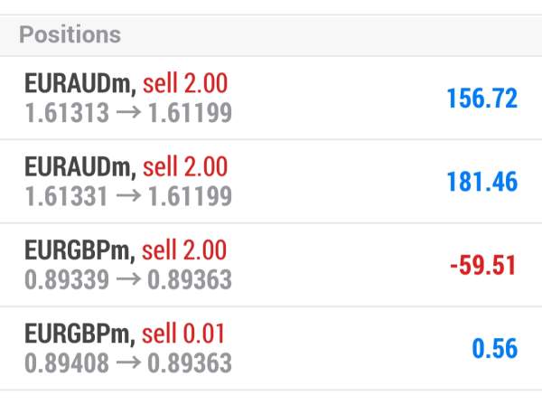Click the 0.56 profit amount
The image size is (542, 405).
494,348
